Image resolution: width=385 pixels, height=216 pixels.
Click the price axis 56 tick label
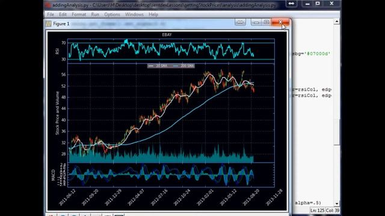tap(64, 74)
